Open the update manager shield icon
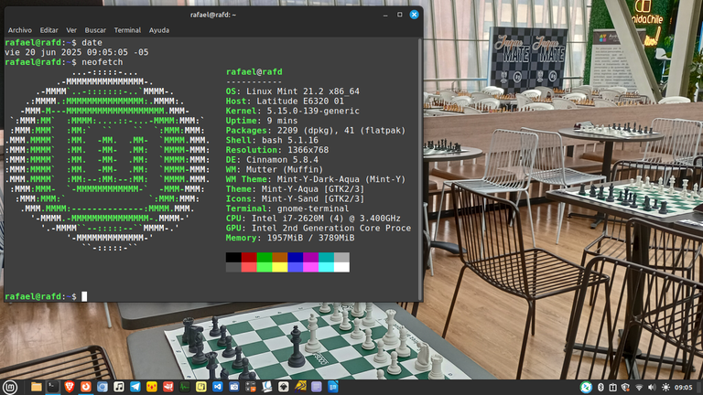703x395 pixels. (625, 388)
